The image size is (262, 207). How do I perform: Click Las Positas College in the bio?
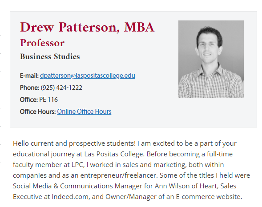pyautogui.click(x=114, y=154)
